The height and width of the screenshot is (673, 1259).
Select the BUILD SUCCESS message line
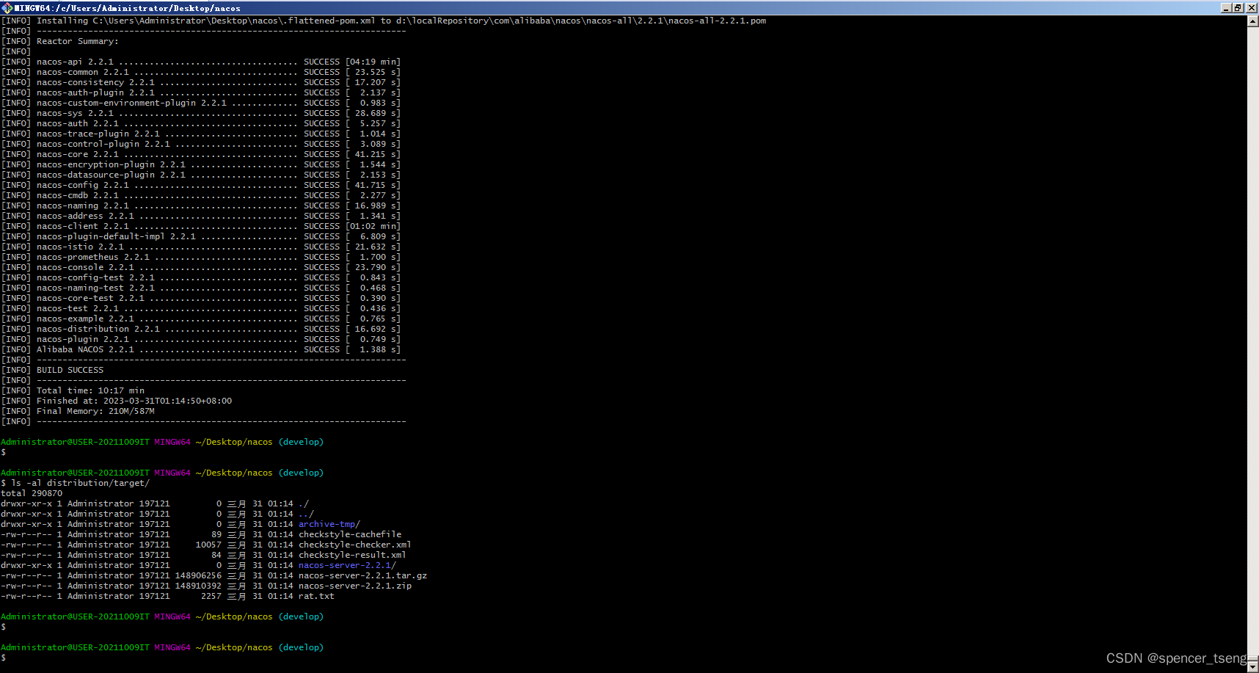tap(70, 370)
